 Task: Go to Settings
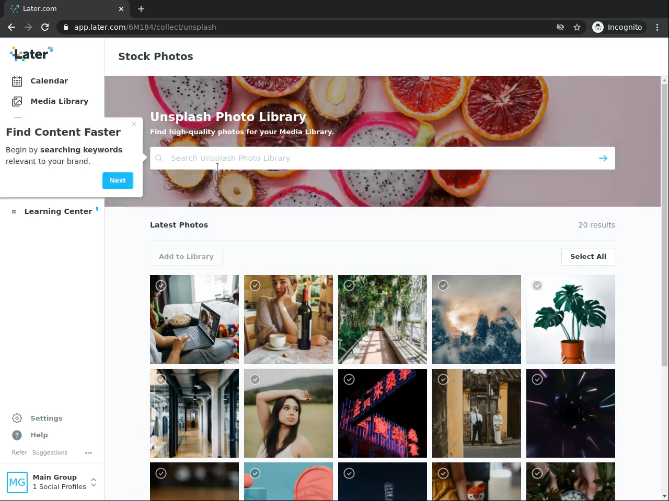click(47, 419)
